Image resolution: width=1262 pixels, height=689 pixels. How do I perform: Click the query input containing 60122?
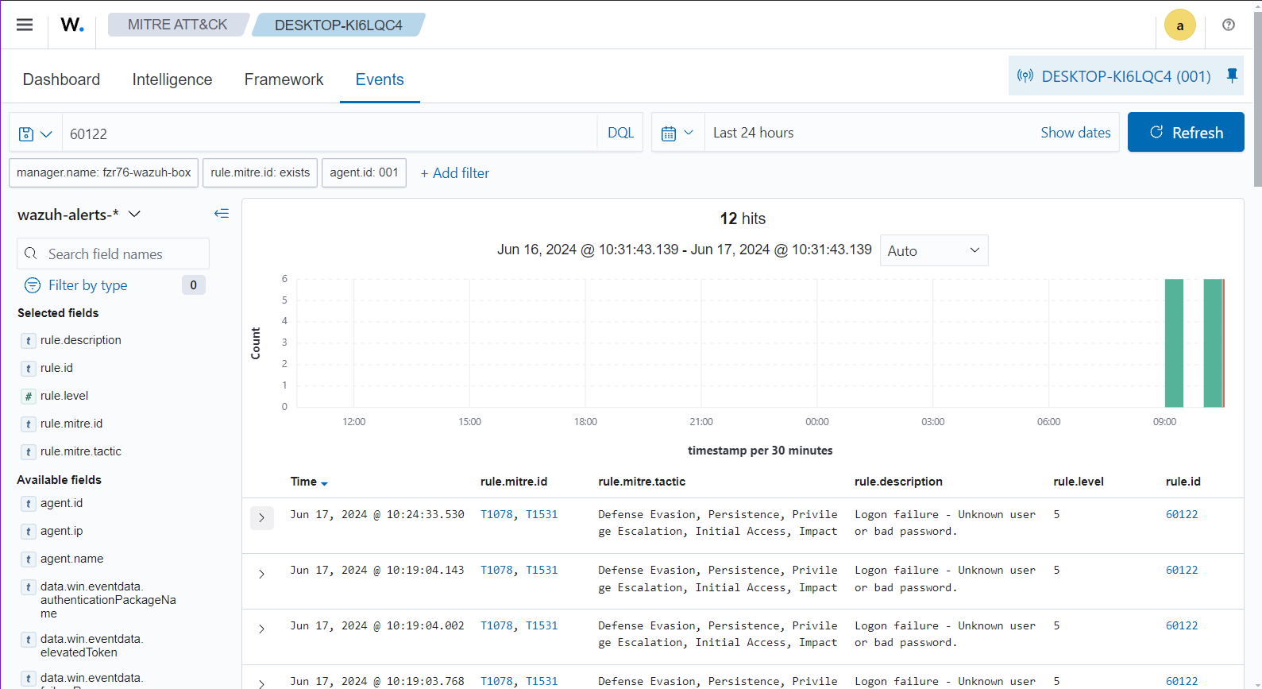tap(330, 134)
